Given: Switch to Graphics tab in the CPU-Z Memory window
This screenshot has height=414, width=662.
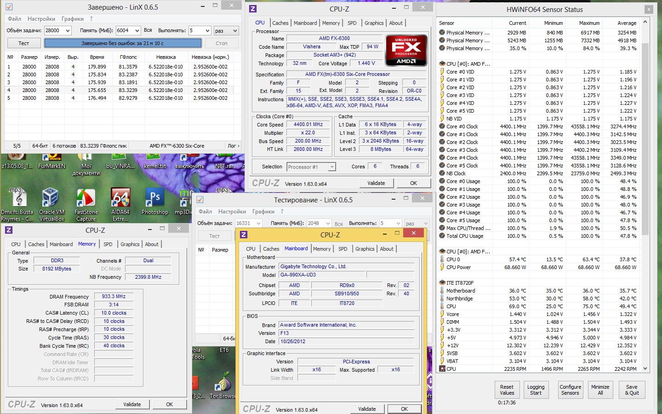Looking at the screenshot, I should pyautogui.click(x=130, y=244).
